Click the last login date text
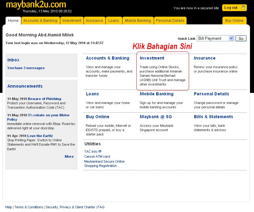This screenshot has height=212, width=254. pos(54,43)
